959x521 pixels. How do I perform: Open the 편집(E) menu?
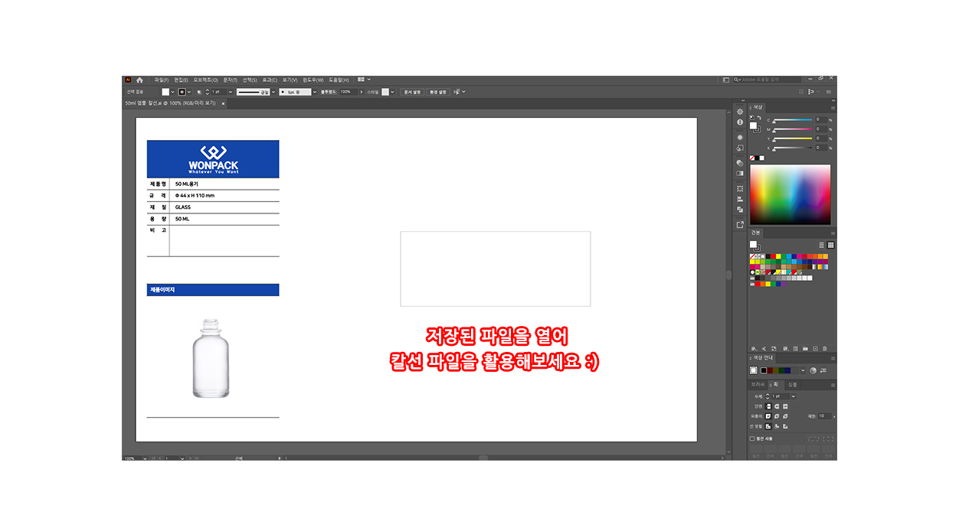pyautogui.click(x=181, y=80)
